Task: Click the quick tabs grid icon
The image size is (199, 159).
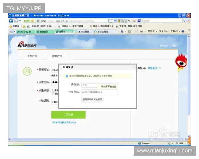Action: point(11,32)
